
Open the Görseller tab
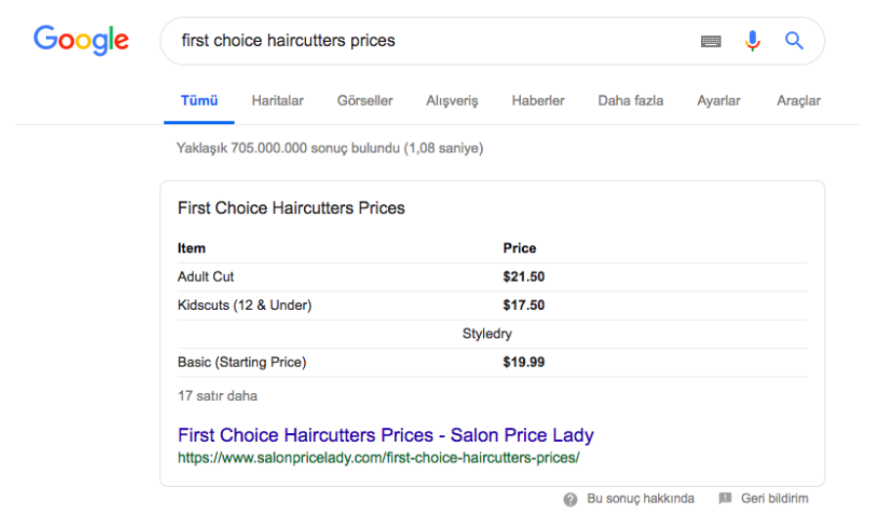365,101
